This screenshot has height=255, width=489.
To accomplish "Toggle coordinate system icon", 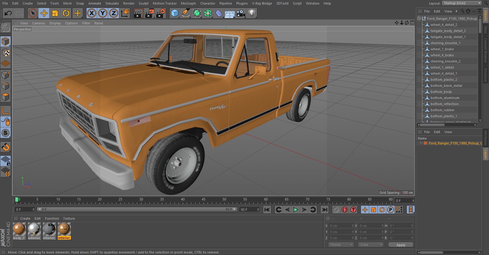I will (x=125, y=13).
